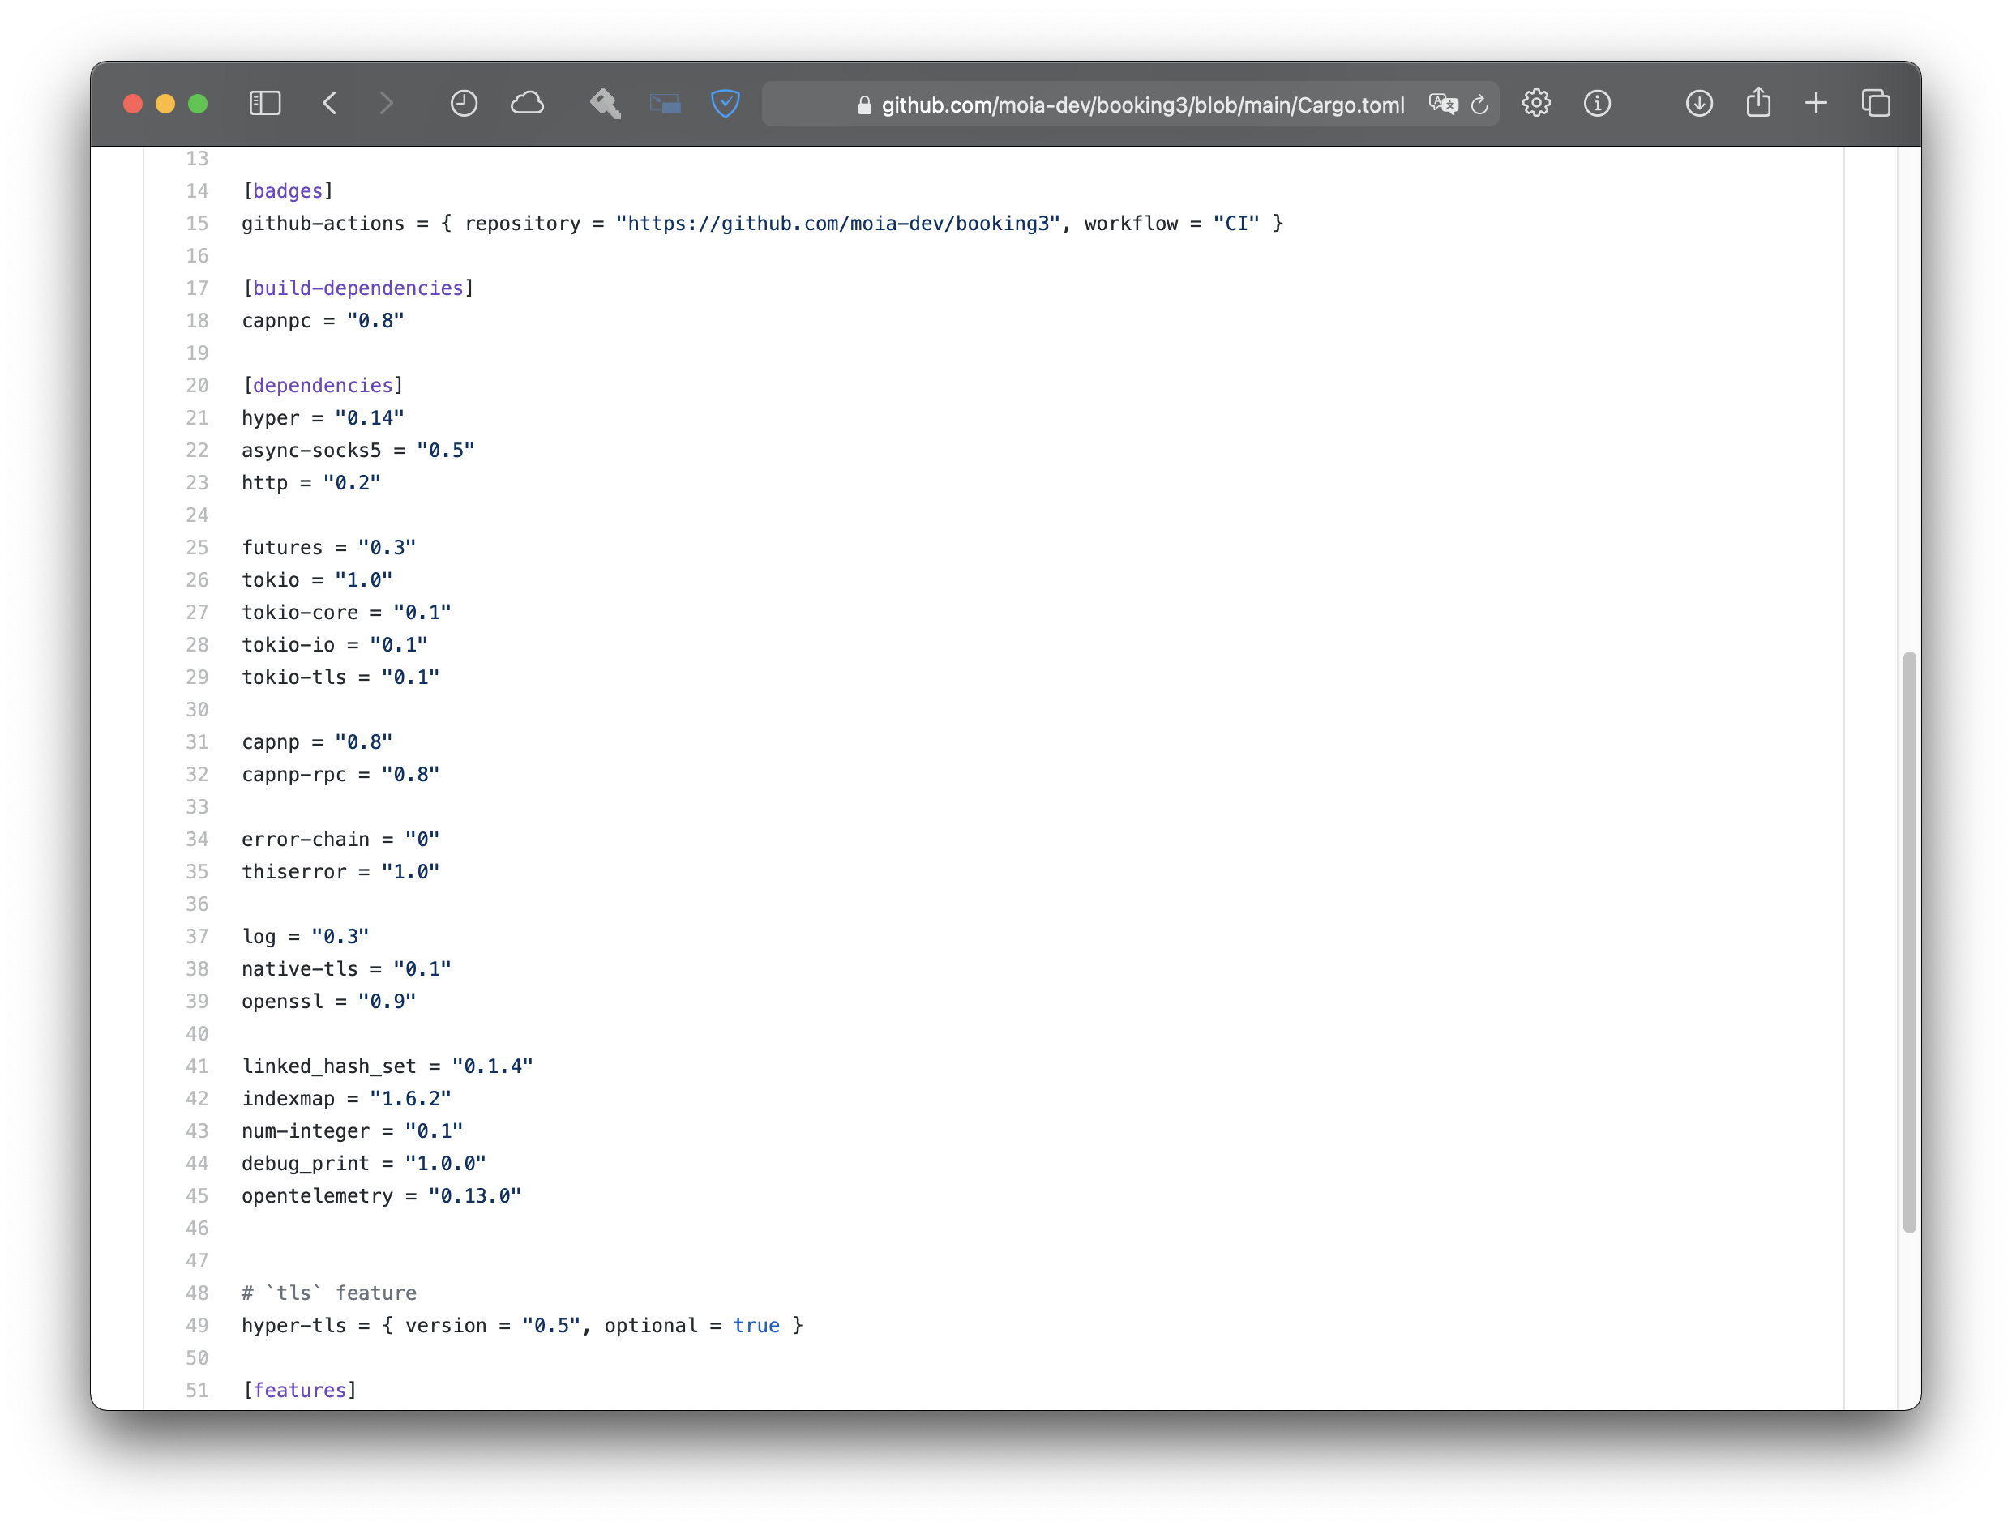Click the tokio-io = "0.1" line
This screenshot has height=1530, width=2012.
pyautogui.click(x=334, y=645)
